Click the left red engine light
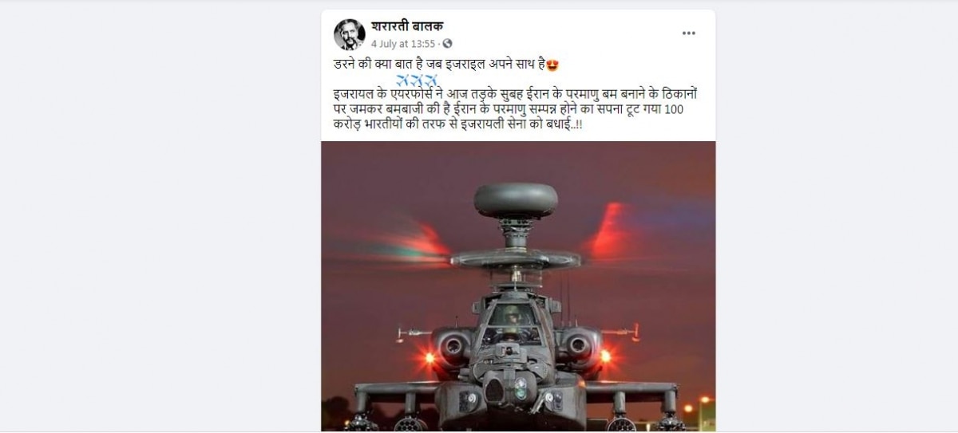The image size is (958, 433). (x=430, y=357)
